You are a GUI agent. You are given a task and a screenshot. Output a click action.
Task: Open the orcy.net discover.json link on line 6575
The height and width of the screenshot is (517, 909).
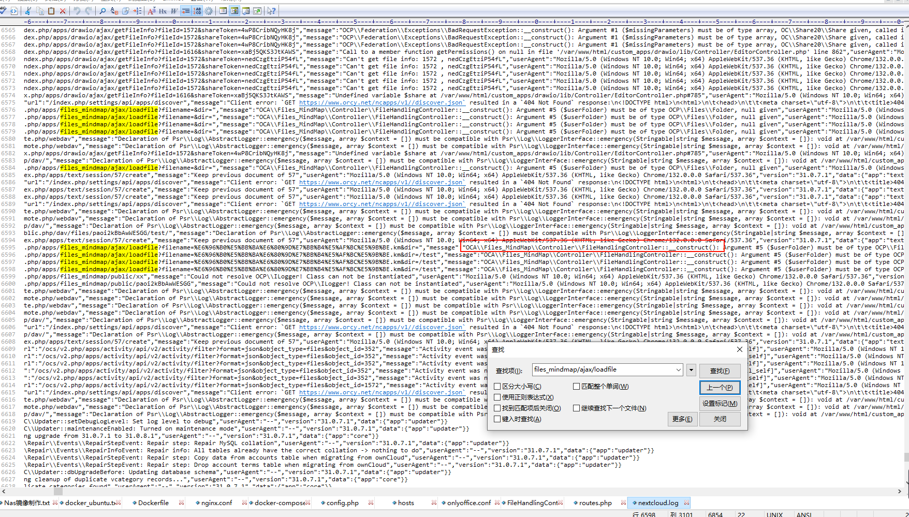click(382, 102)
